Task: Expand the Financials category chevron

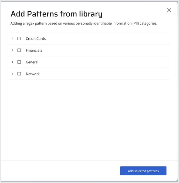Action: point(13,50)
